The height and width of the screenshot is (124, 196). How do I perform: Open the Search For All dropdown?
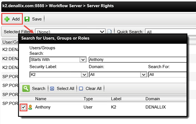(x=167, y=75)
